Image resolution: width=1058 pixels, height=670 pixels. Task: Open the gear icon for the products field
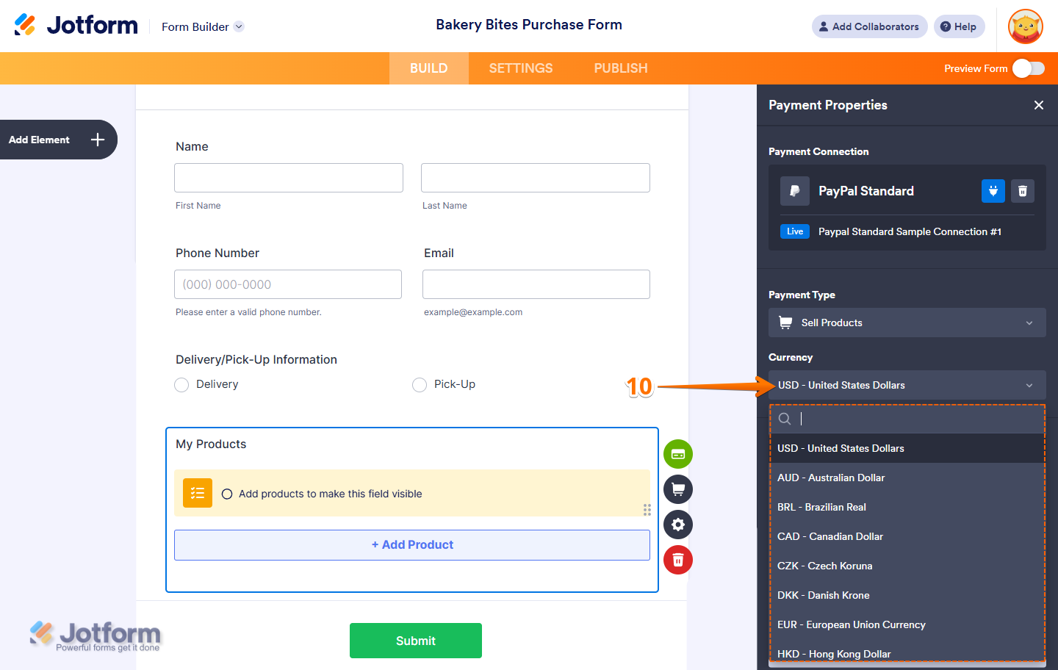pos(677,525)
